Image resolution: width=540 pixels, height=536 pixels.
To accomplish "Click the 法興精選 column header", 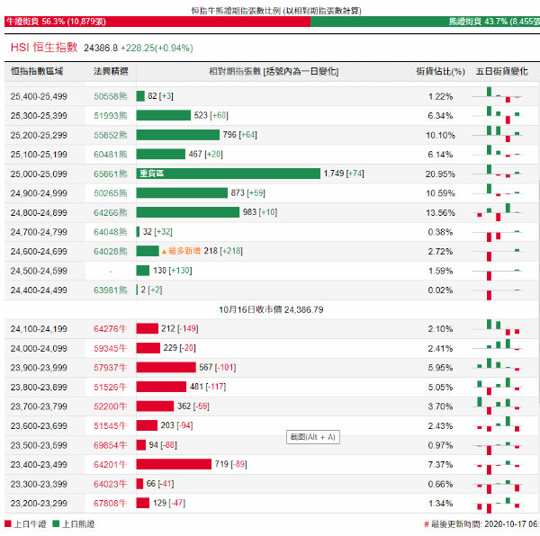I will click(x=111, y=71).
